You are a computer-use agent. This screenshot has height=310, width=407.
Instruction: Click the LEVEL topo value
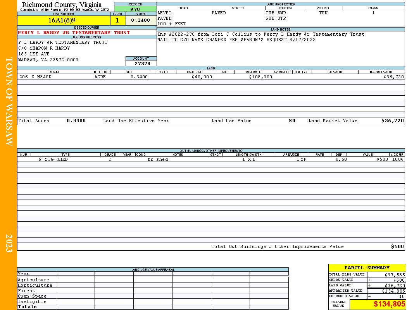[165, 13]
